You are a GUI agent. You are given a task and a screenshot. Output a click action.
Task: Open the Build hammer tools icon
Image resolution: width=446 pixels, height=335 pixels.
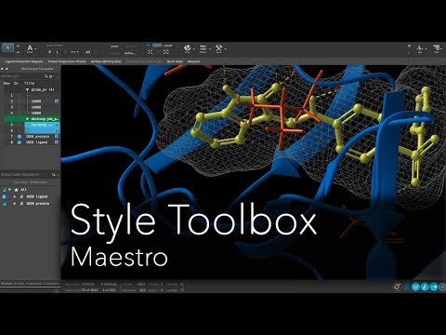pos(219,48)
